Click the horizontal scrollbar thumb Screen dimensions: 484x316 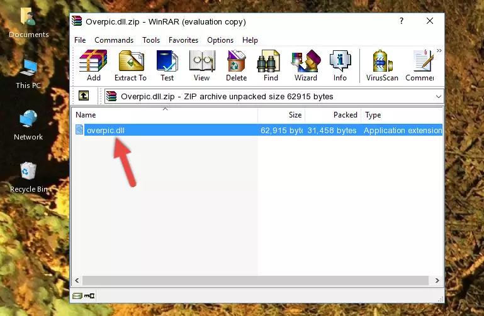tap(256, 280)
